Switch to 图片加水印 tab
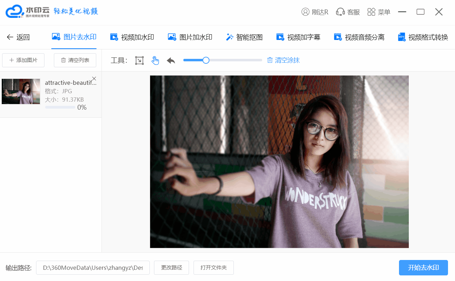455x281 pixels. tap(190, 37)
